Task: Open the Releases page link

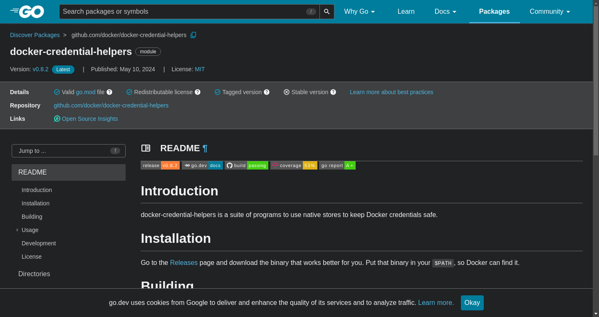Action: pos(184,262)
